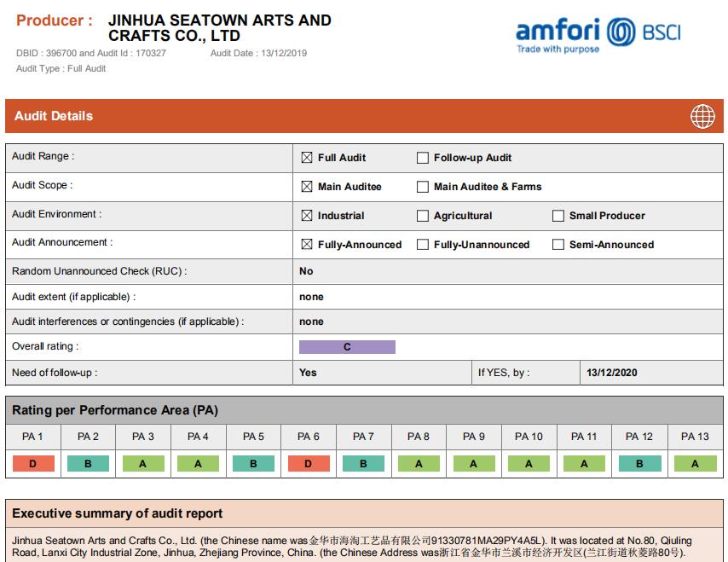
Task: Click the If YES, by label
Action: [x=504, y=373]
